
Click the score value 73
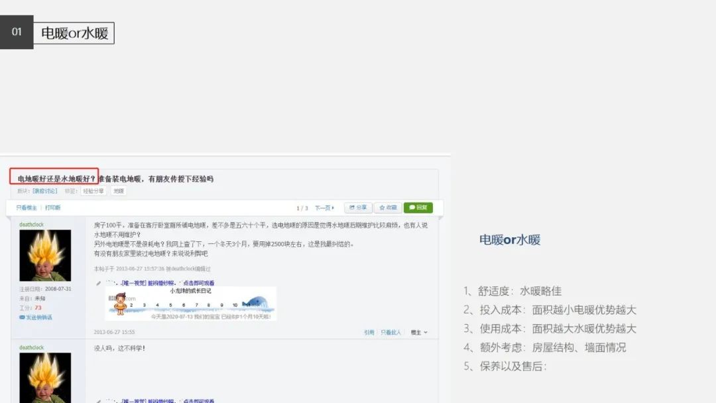pos(38,308)
